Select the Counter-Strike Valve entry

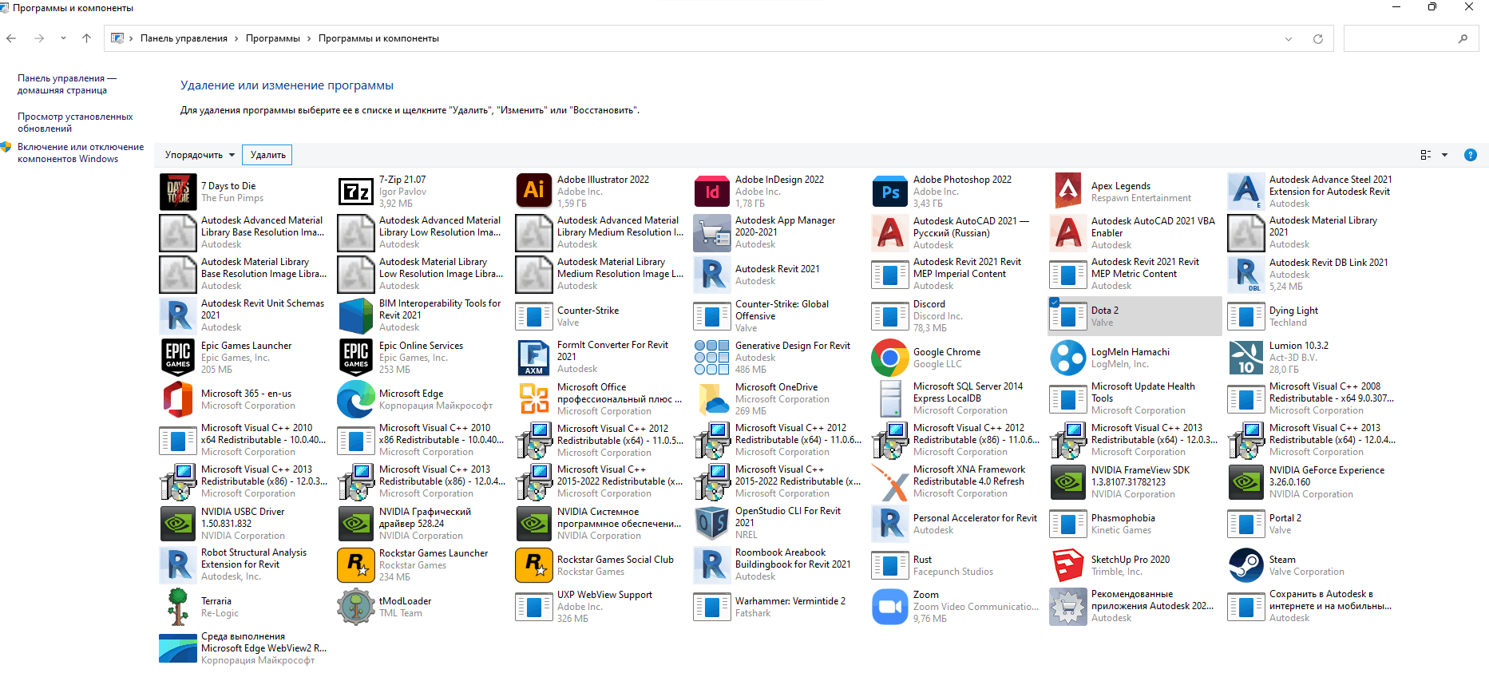pos(600,316)
